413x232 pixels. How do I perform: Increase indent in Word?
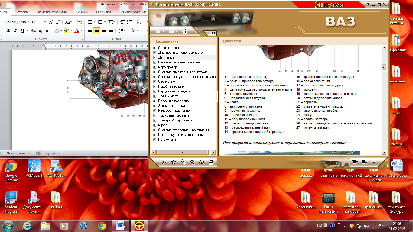(x=129, y=22)
